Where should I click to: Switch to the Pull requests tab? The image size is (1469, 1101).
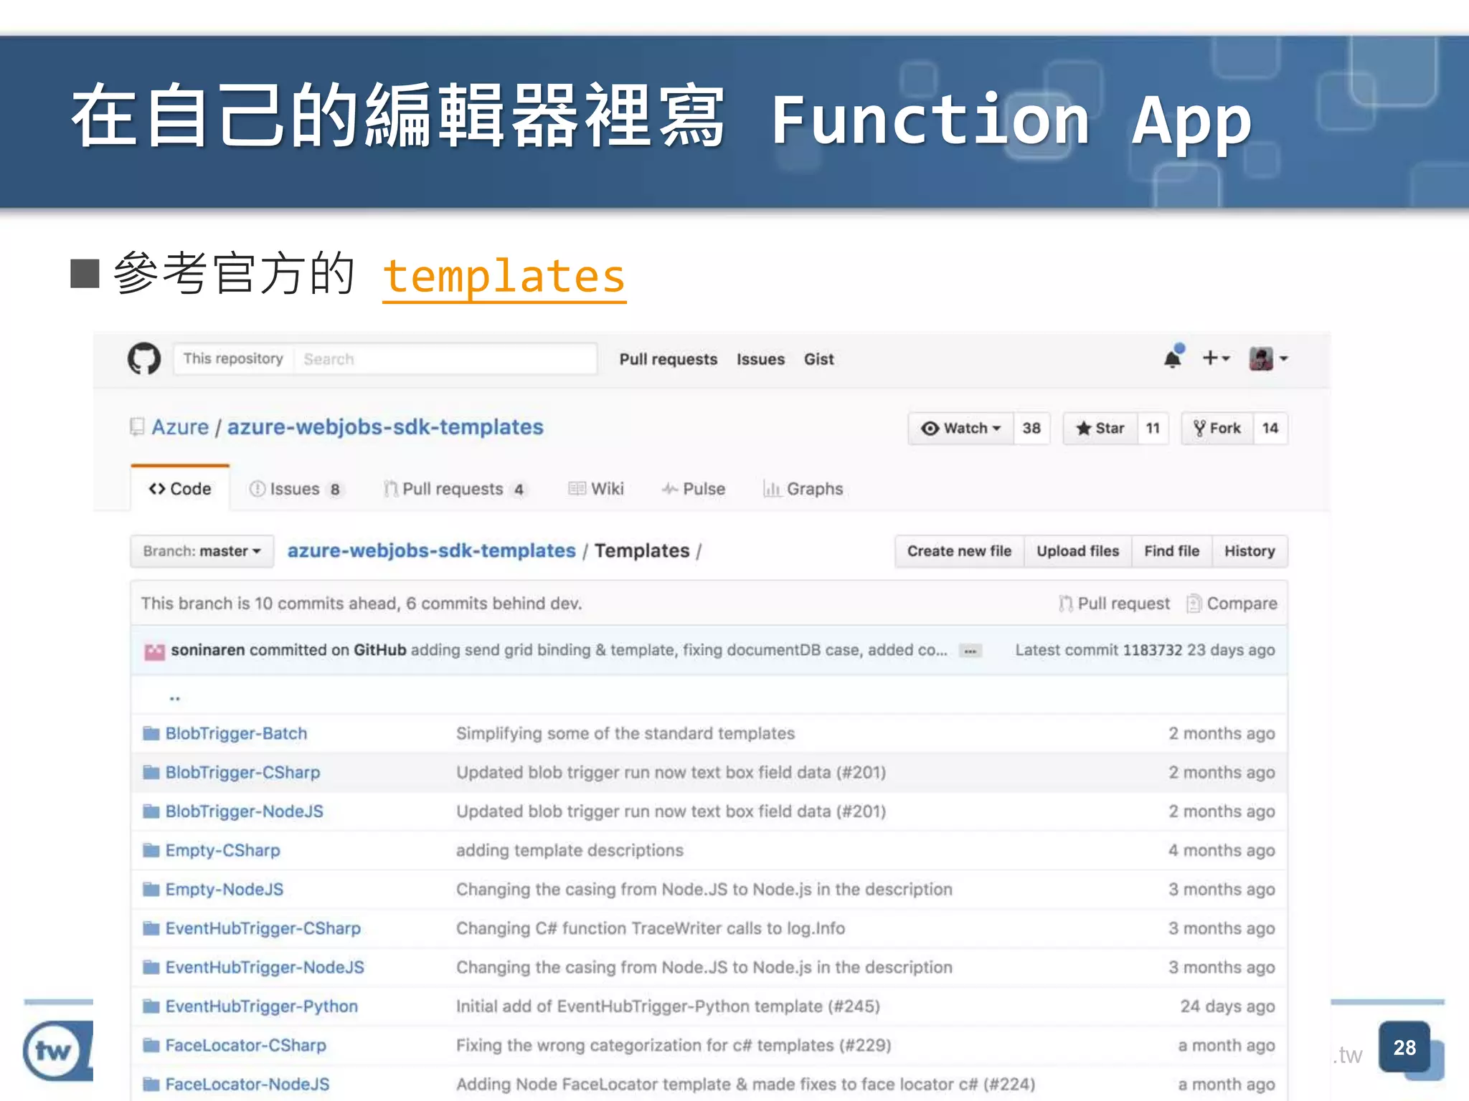tap(455, 489)
